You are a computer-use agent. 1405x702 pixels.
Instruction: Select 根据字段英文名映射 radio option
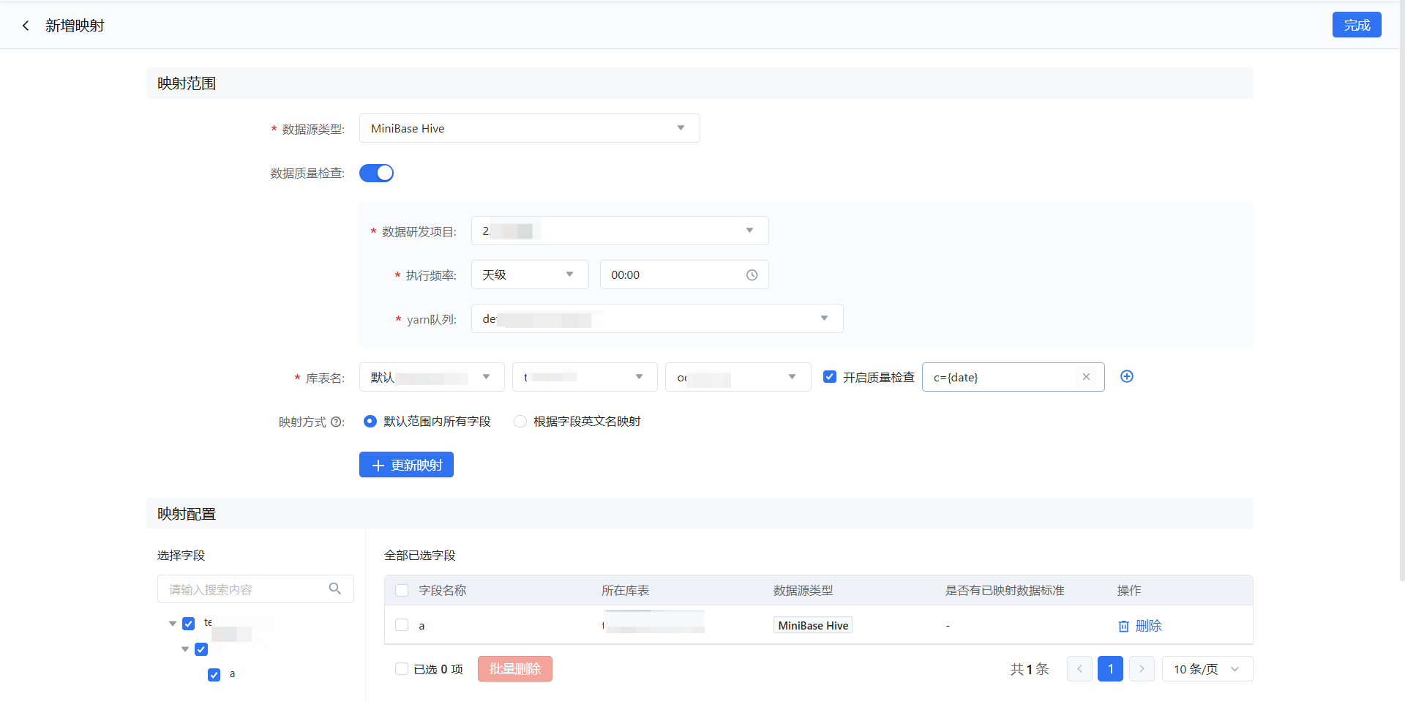[x=520, y=422]
